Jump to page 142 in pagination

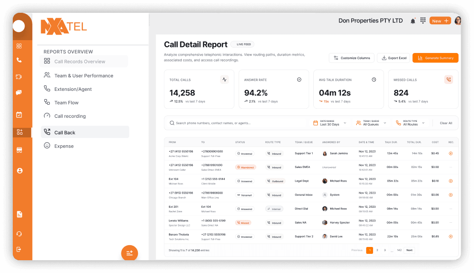(399, 250)
